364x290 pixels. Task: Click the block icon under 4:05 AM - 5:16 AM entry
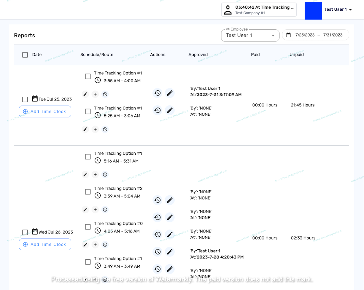click(x=105, y=245)
